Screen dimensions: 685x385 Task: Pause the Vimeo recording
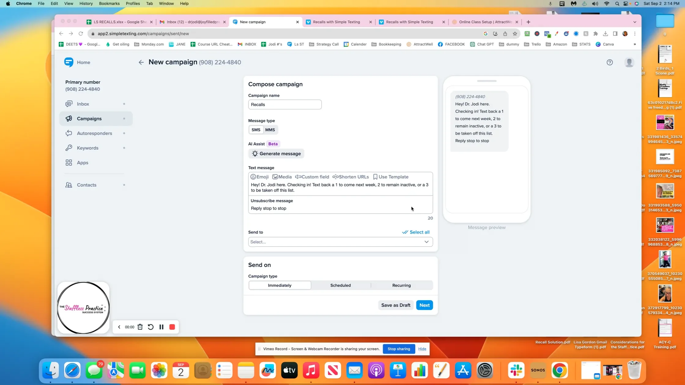pos(161,327)
